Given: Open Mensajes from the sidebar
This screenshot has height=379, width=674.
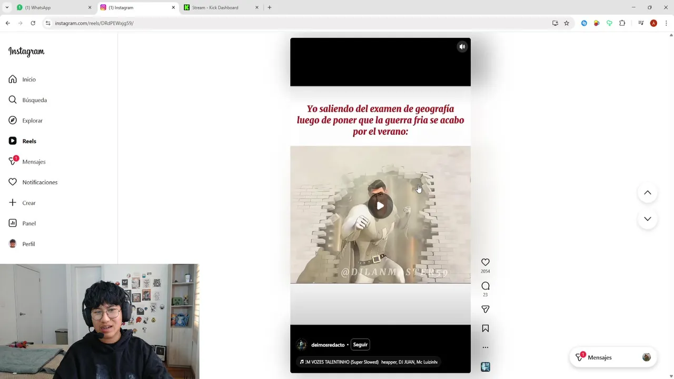Looking at the screenshot, I should tap(27, 162).
